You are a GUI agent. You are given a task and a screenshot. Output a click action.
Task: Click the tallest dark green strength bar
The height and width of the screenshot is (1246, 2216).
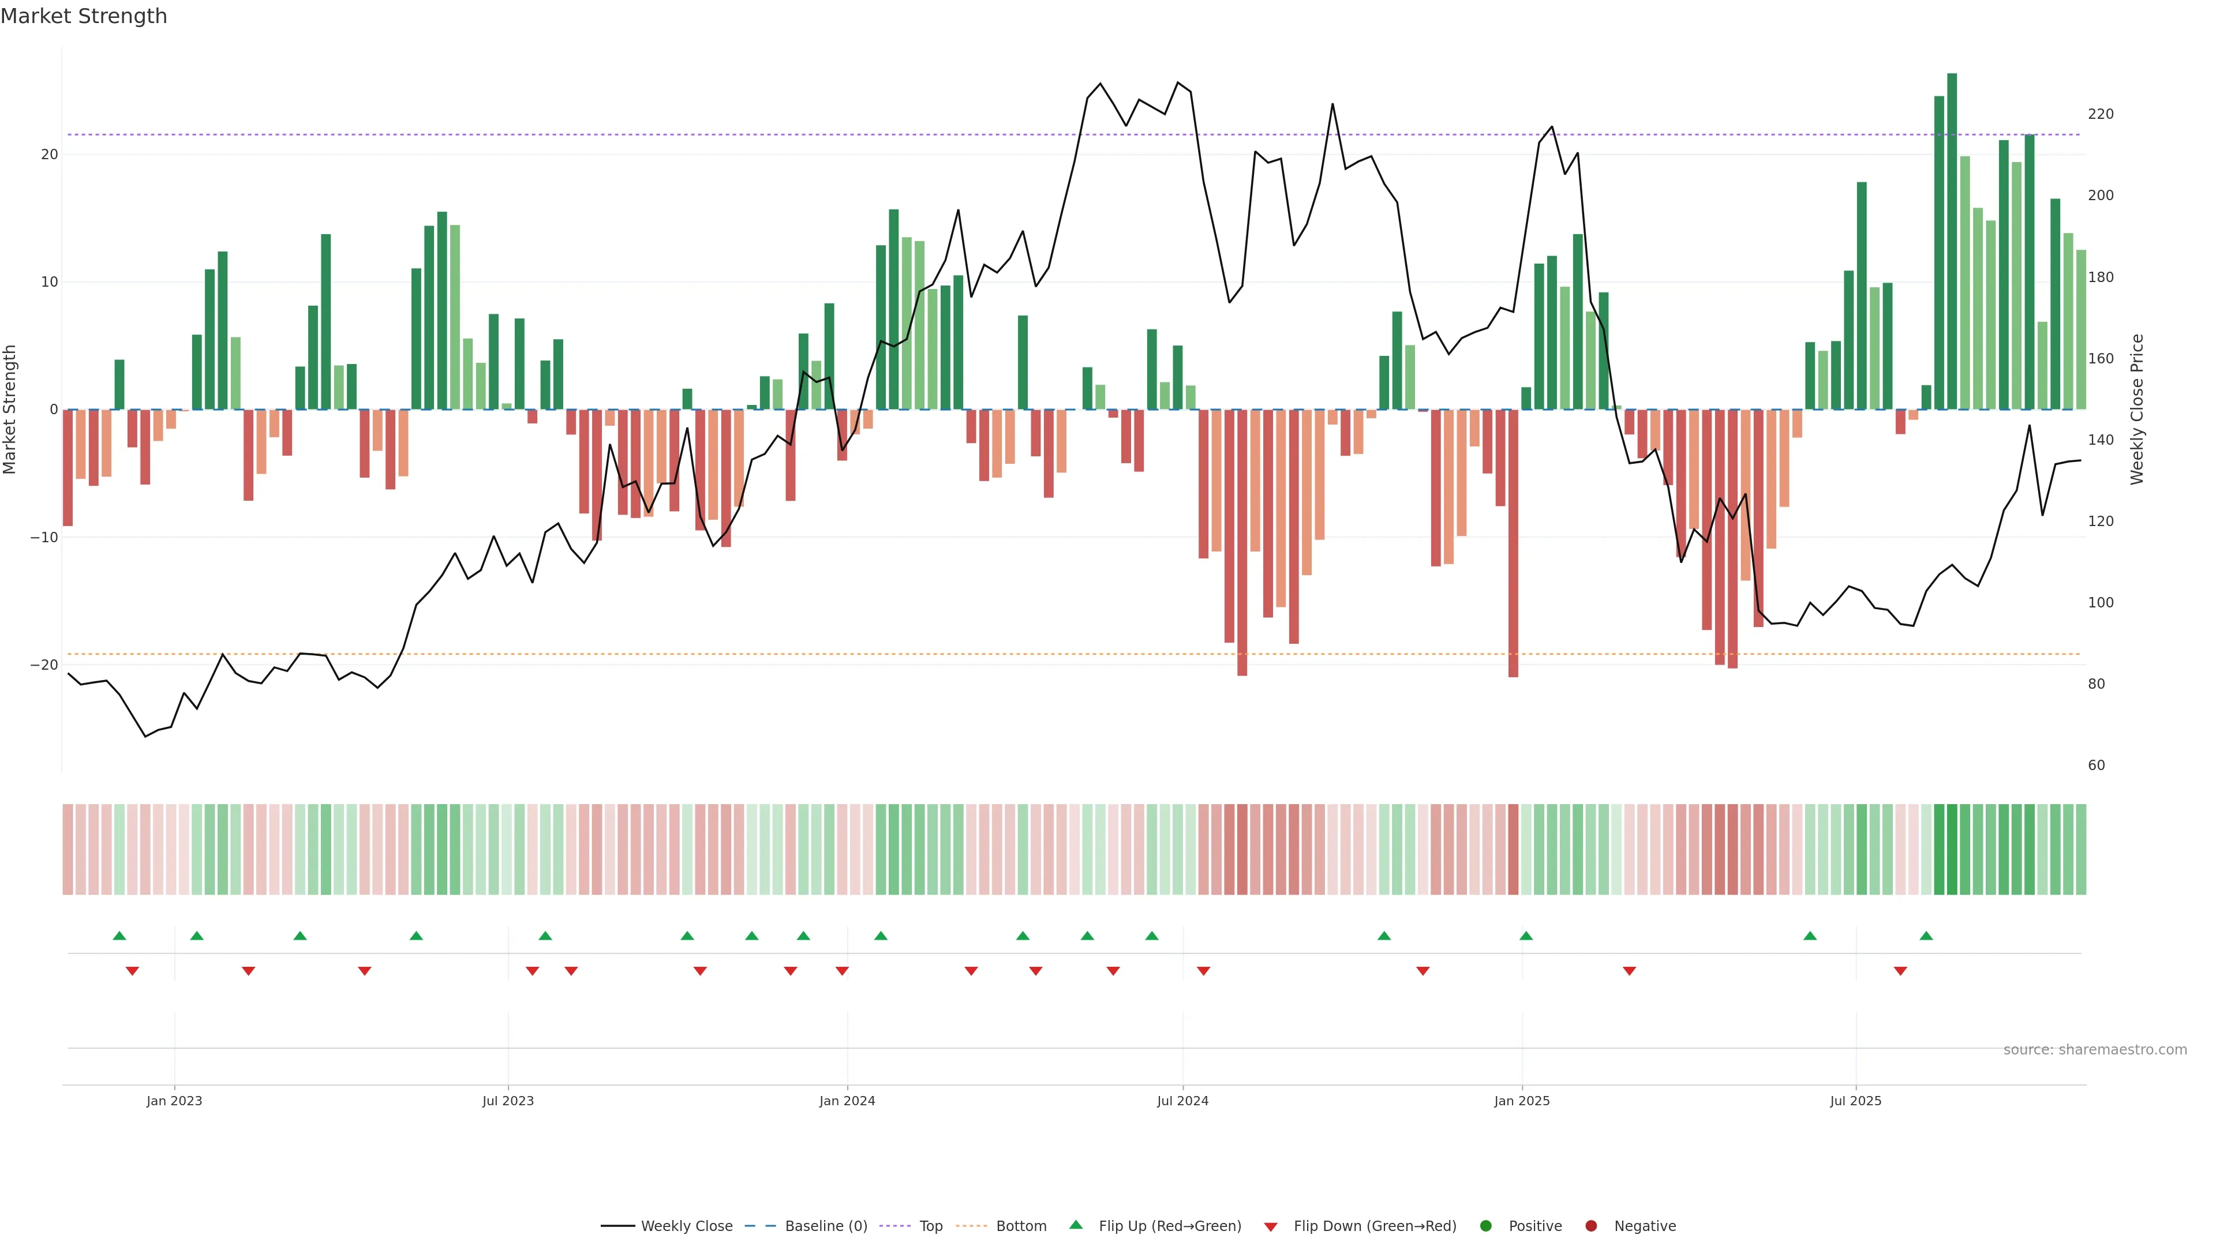[1952, 241]
